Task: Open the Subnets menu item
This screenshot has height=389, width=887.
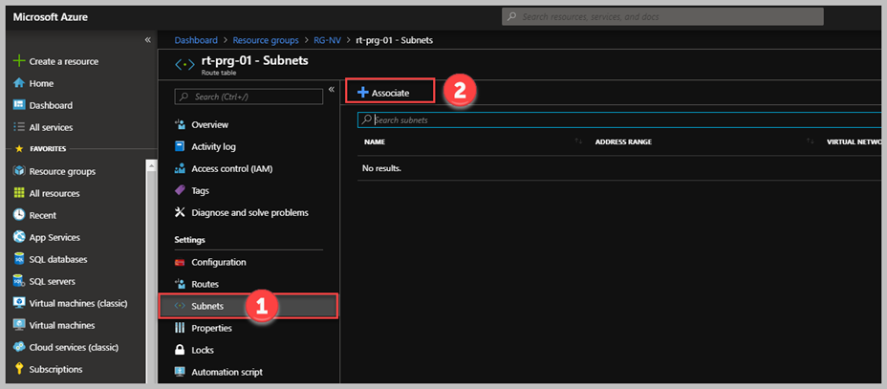Action: (249, 306)
